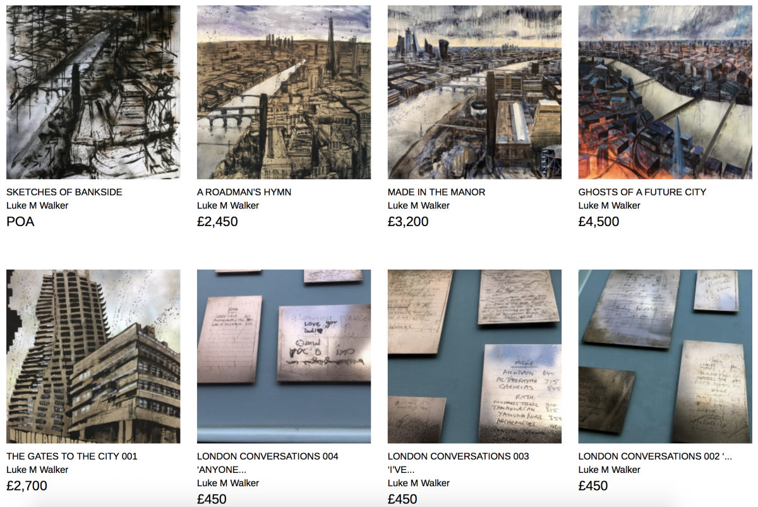Open the LONDON CONVERSATIONS 004 'ANYONE... title

pyautogui.click(x=268, y=463)
